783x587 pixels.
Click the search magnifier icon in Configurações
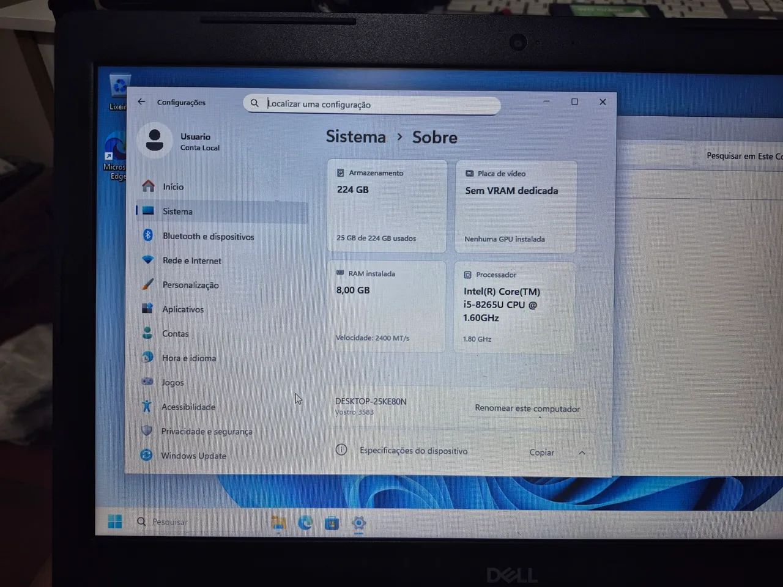coord(254,103)
